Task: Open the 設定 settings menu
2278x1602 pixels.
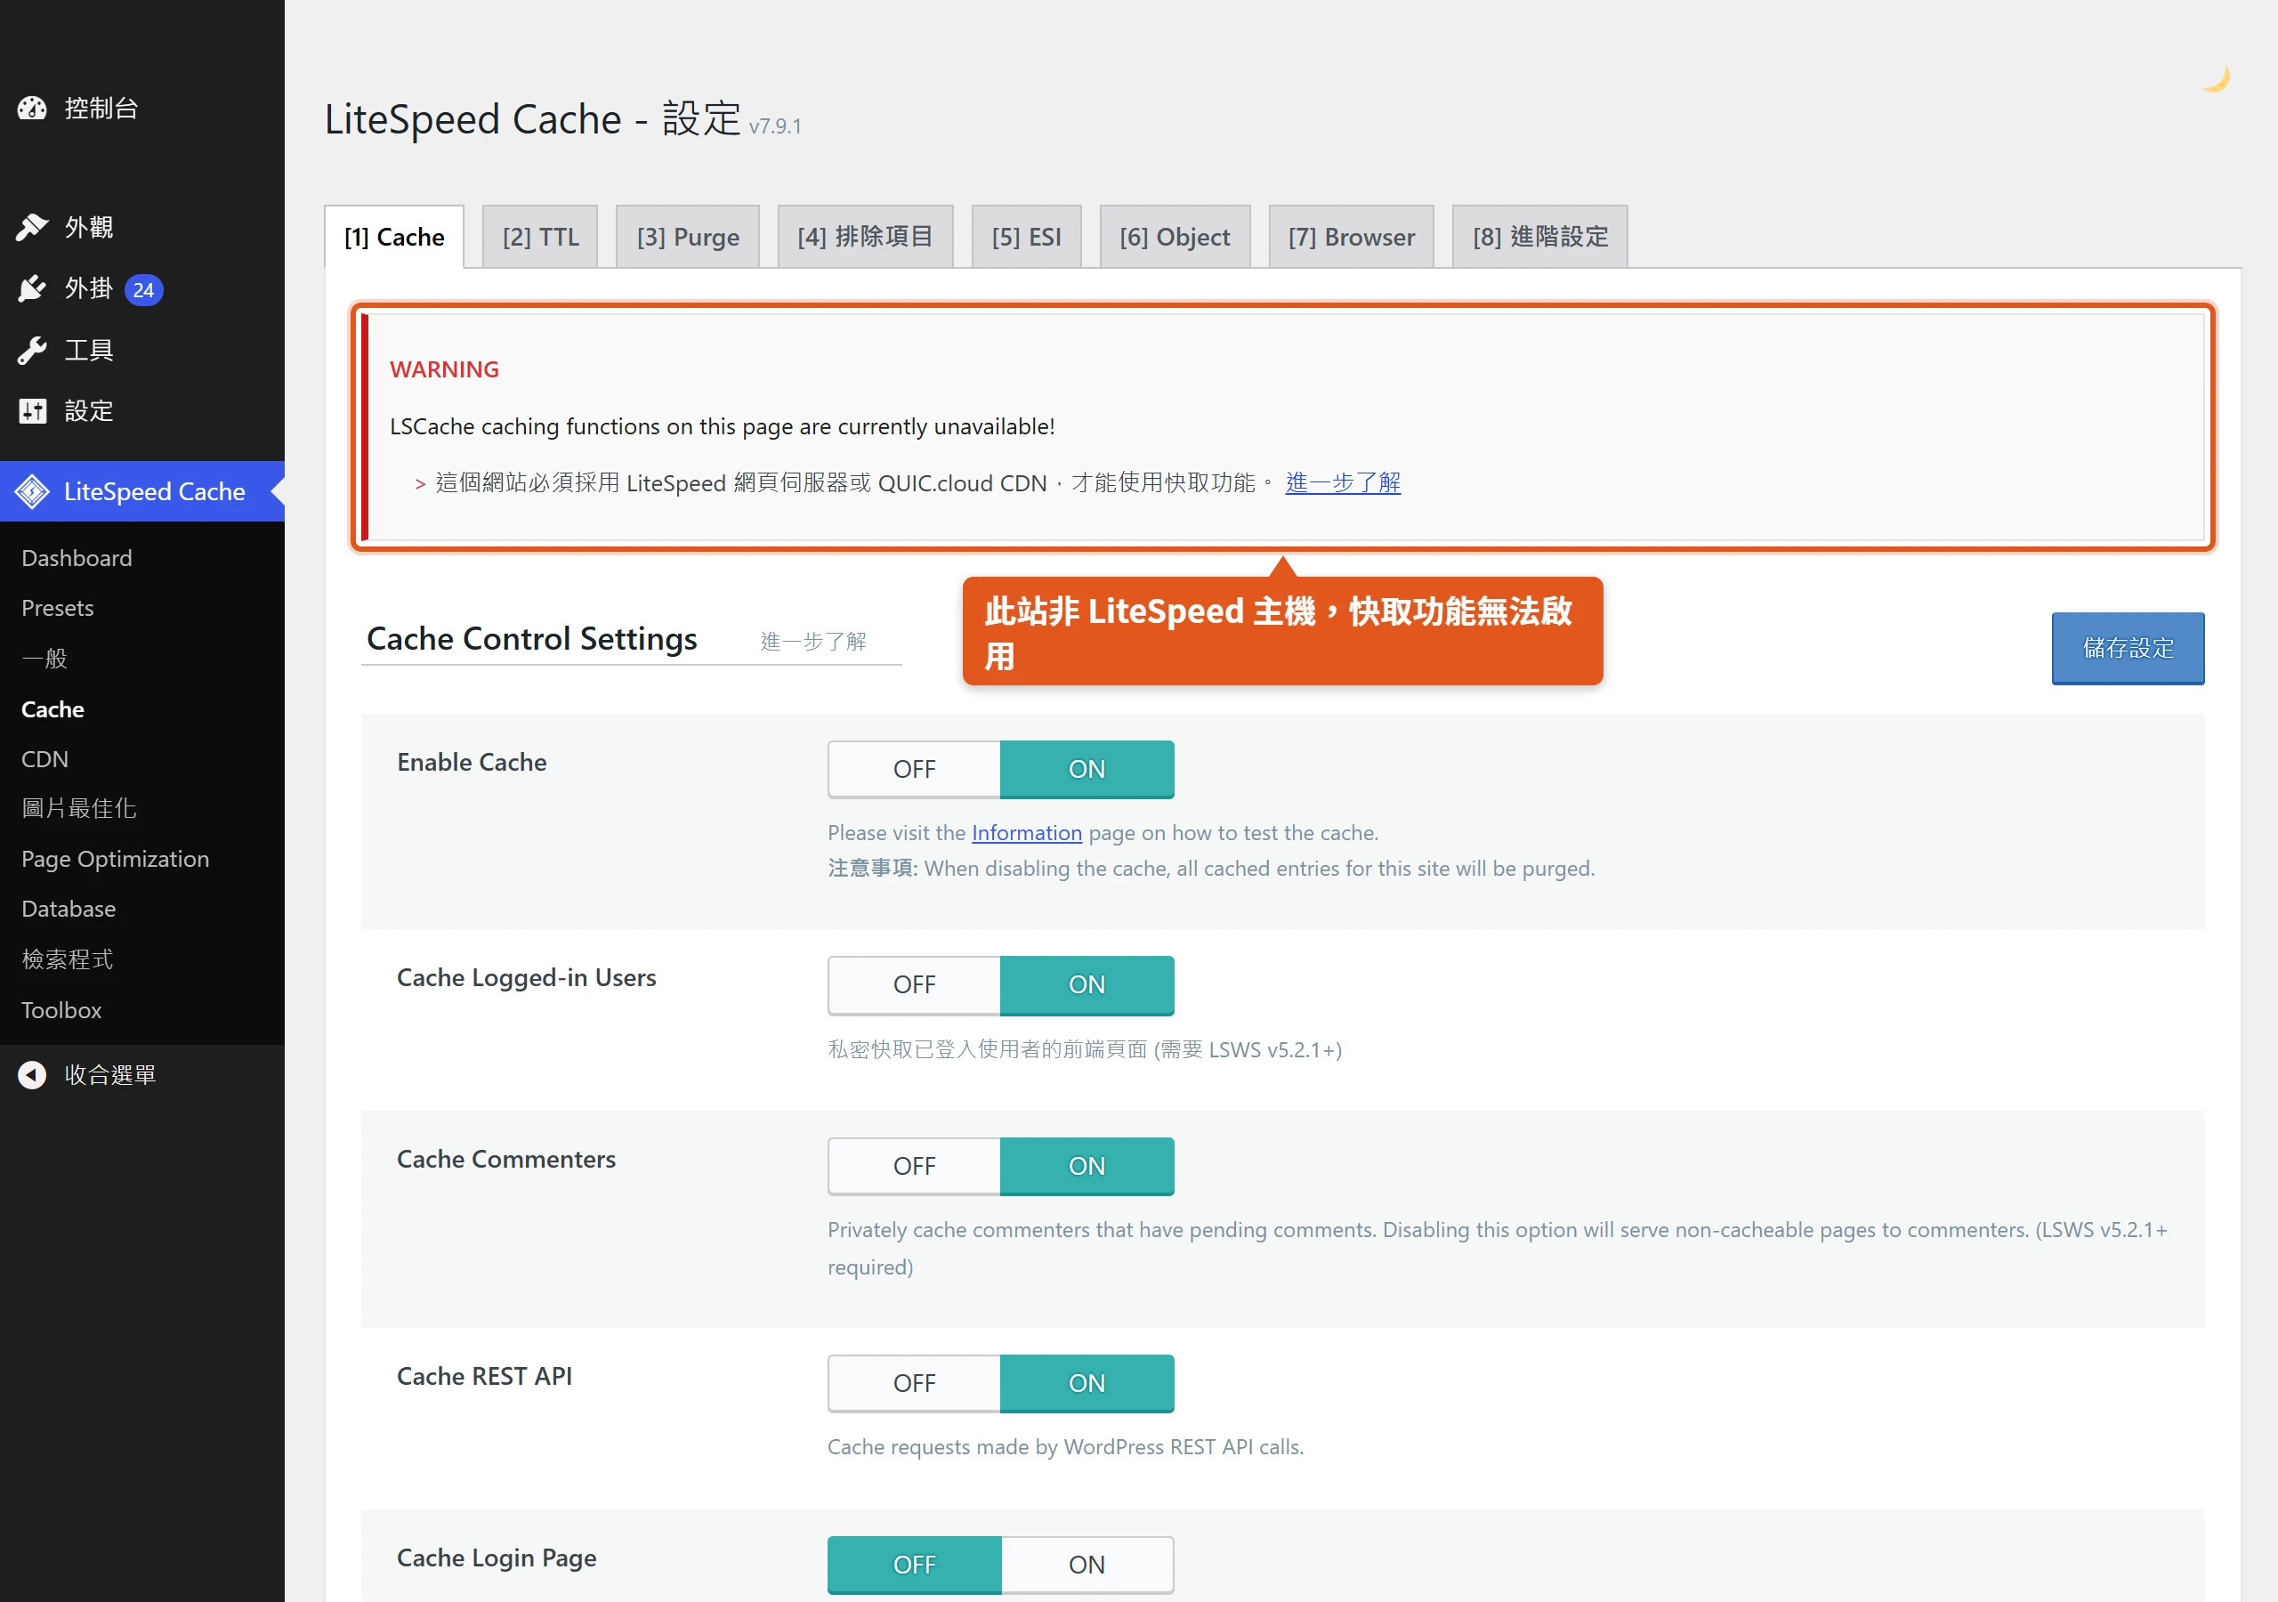Action: pos(141,411)
